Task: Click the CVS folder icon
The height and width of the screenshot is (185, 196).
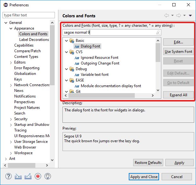Action: 72,52
